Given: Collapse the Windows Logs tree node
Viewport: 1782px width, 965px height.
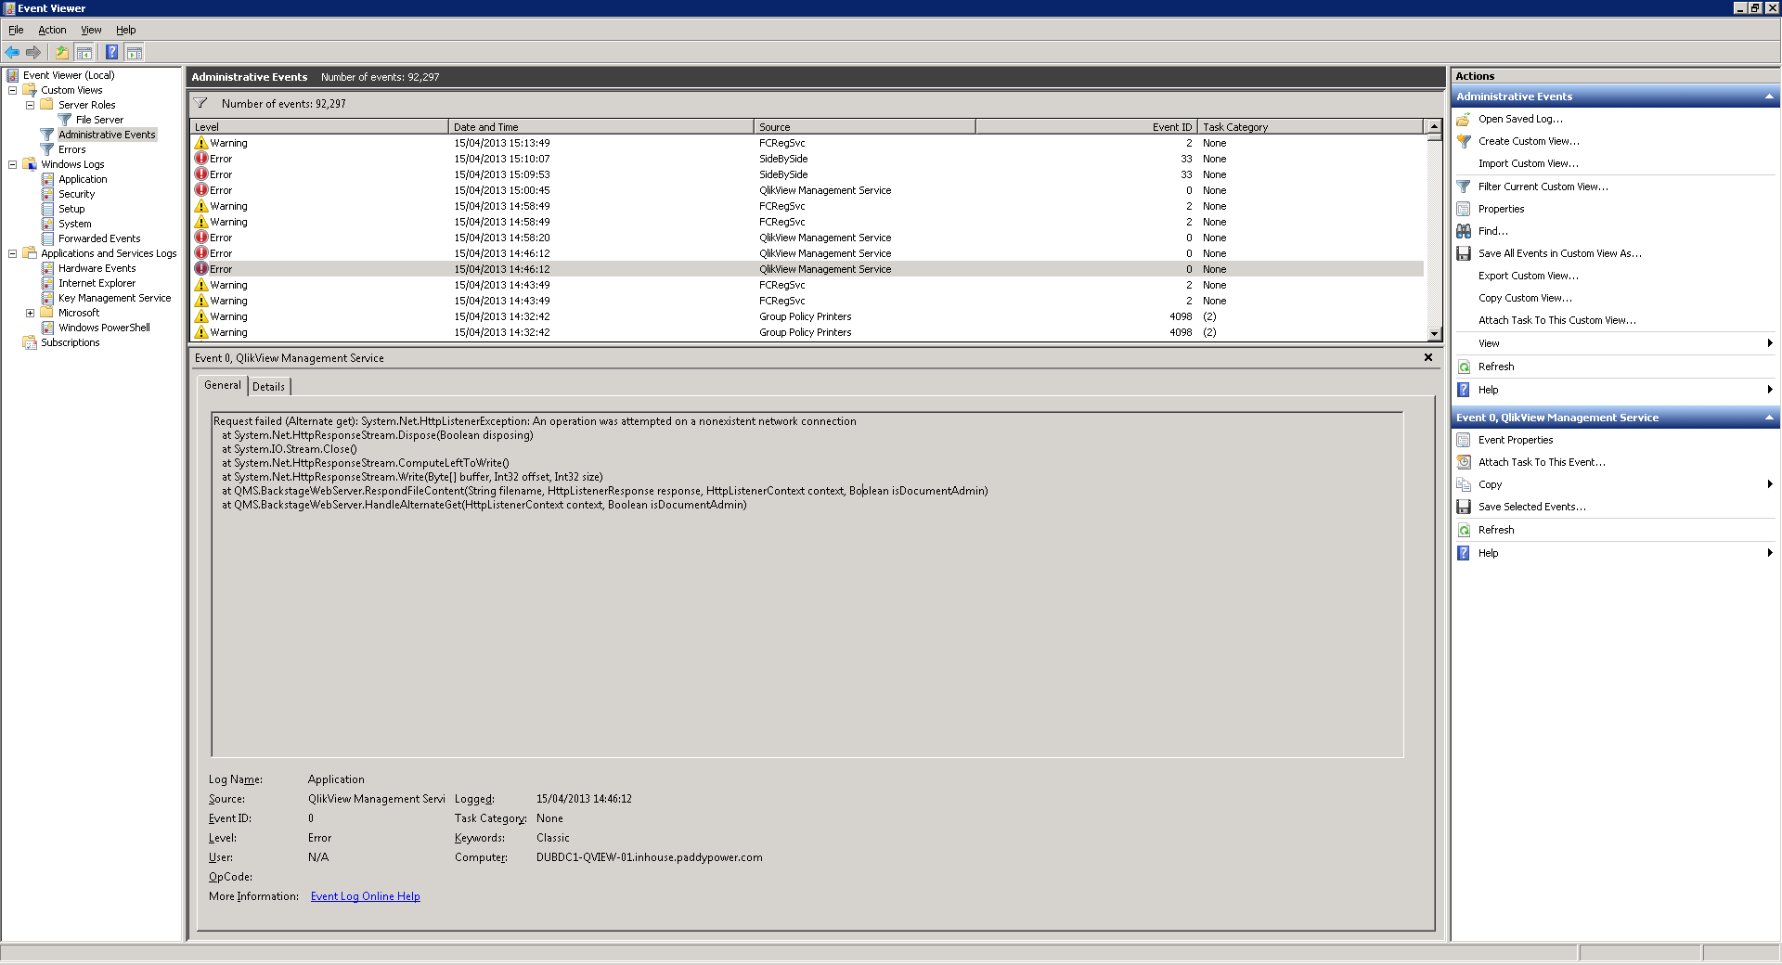Looking at the screenshot, I should click(x=12, y=164).
